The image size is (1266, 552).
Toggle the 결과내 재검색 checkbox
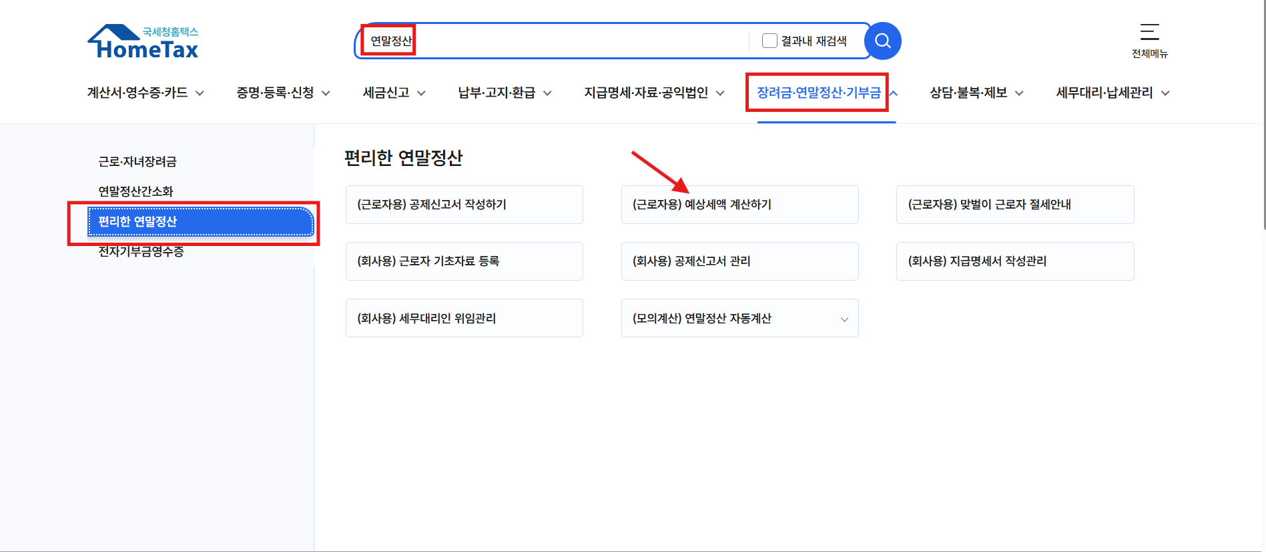click(x=769, y=41)
